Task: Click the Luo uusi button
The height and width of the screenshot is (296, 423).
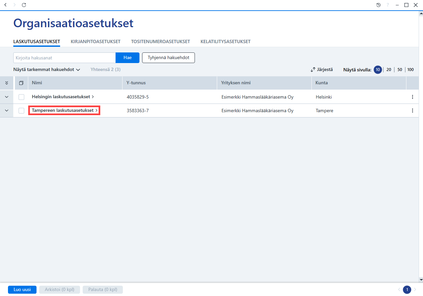Action: tap(22, 290)
